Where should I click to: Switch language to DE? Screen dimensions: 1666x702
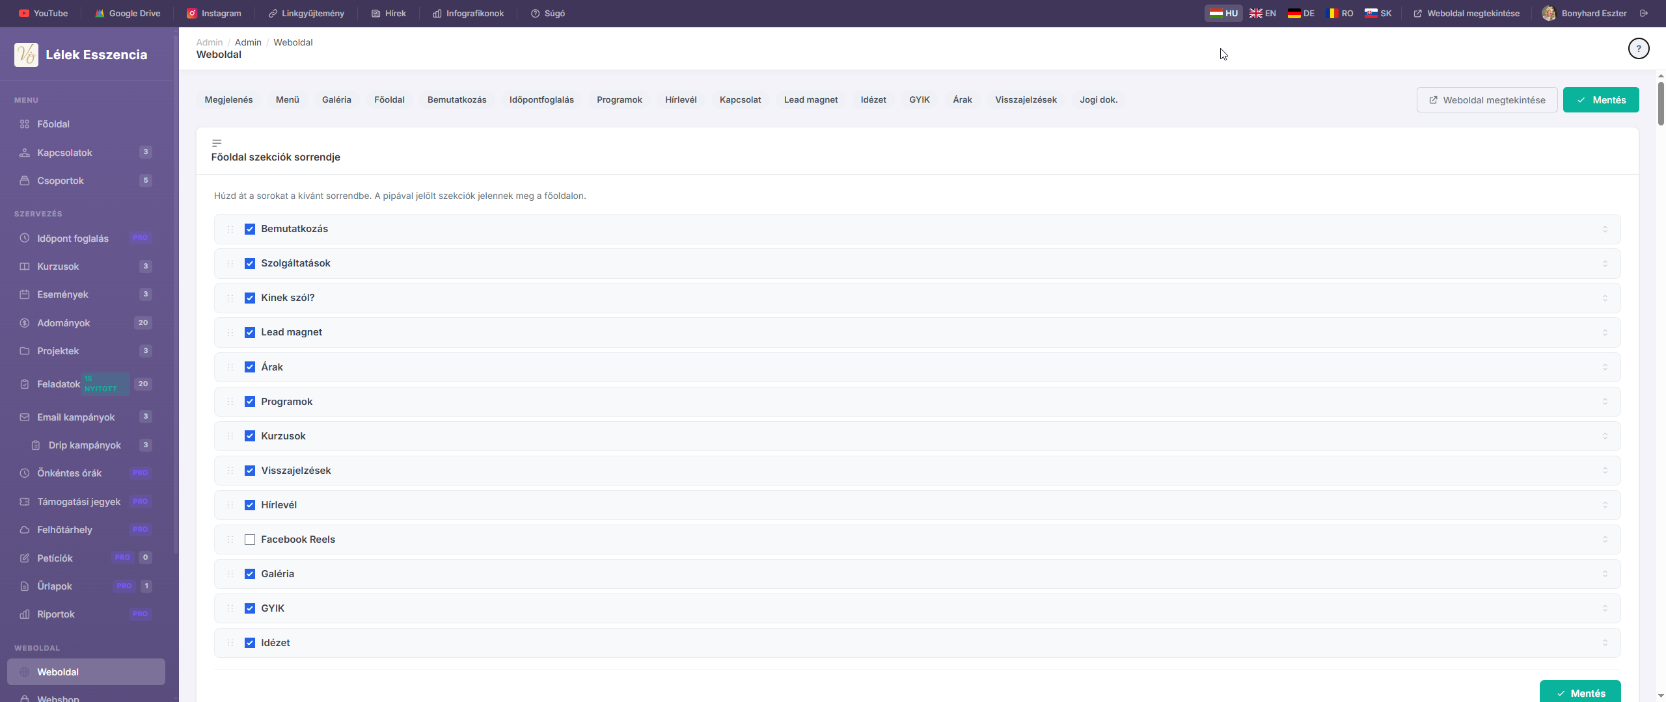(x=1301, y=13)
